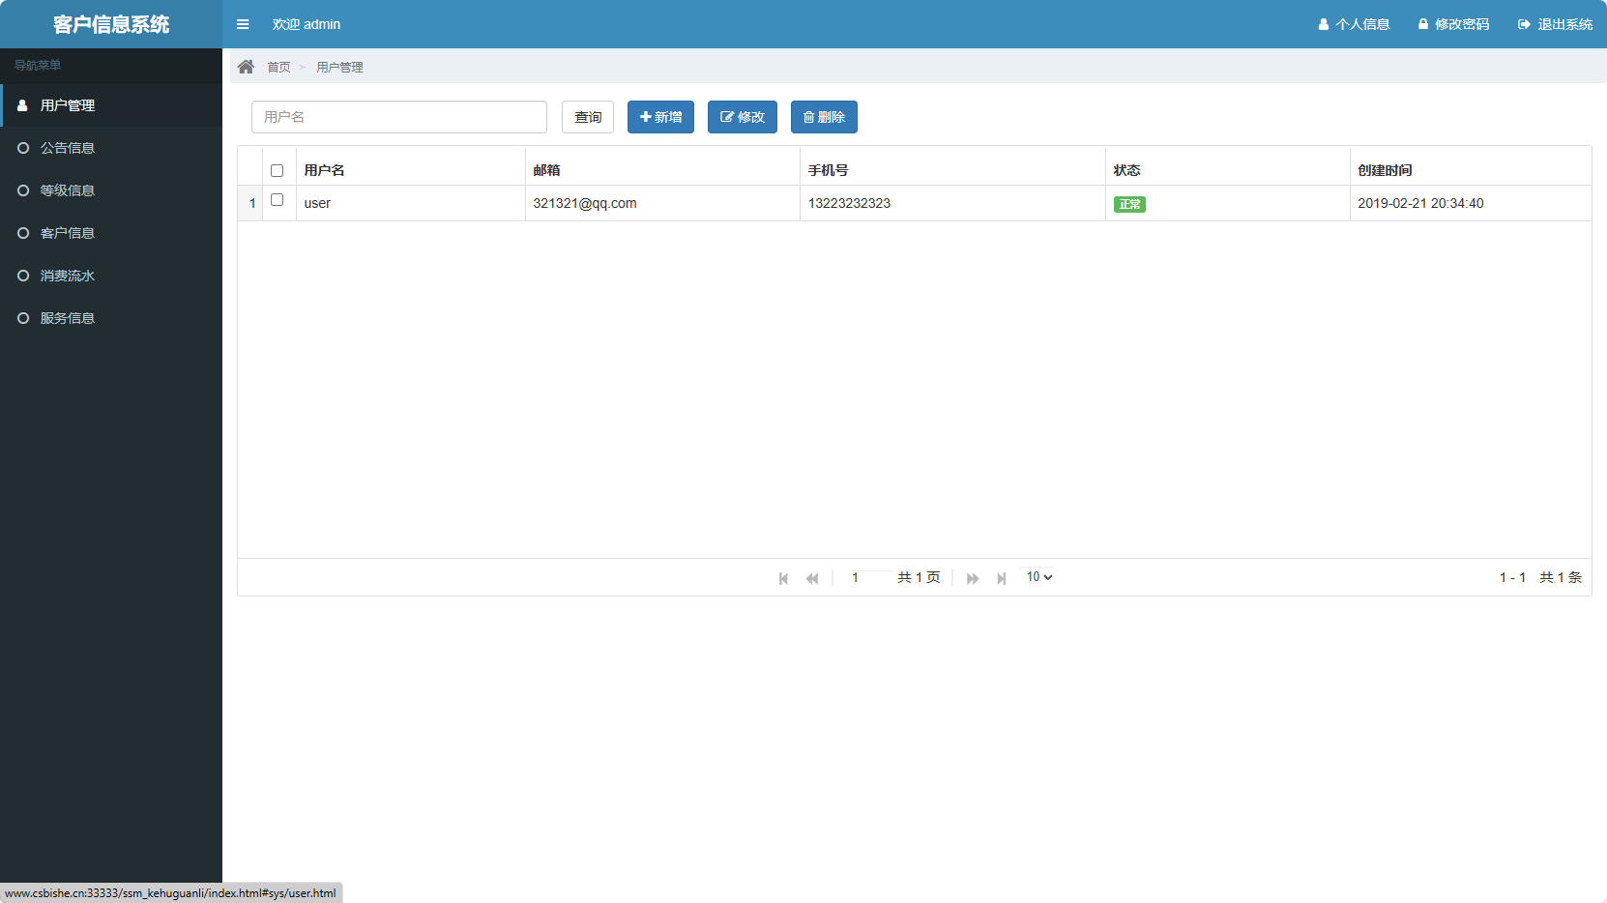Open 用户管理 via its user icon in sidebar

click(x=22, y=104)
